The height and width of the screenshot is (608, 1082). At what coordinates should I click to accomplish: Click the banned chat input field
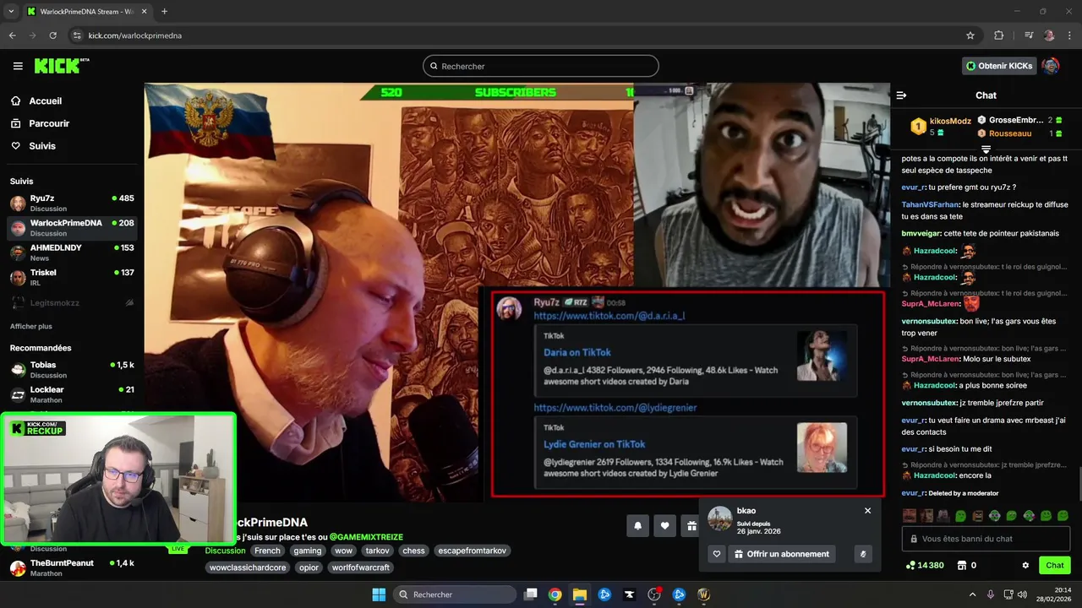(x=986, y=539)
